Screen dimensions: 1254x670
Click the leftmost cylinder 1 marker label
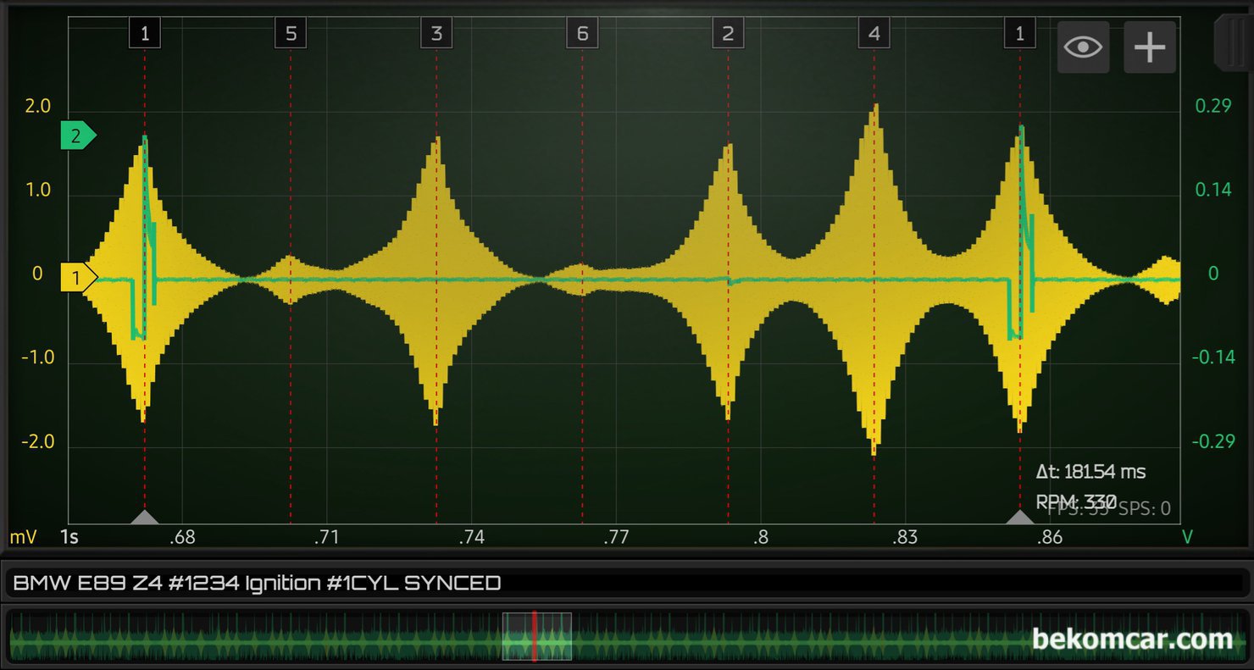[145, 34]
